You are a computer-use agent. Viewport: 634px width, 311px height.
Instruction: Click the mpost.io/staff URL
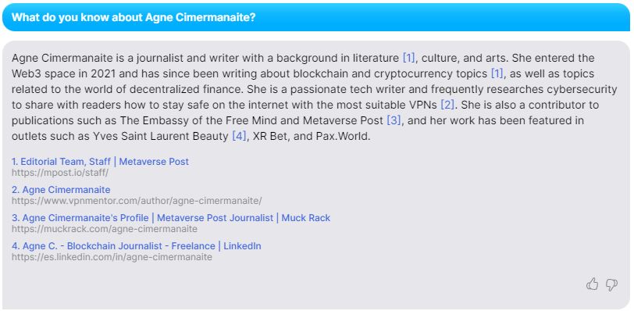pyautogui.click(x=60, y=173)
